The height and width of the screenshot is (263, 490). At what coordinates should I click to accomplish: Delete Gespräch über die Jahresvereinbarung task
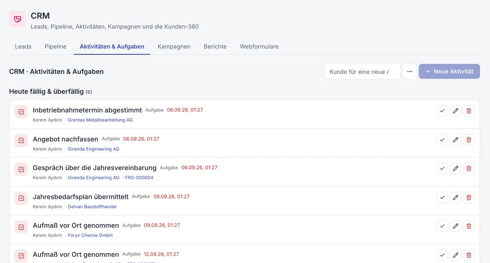pyautogui.click(x=469, y=168)
